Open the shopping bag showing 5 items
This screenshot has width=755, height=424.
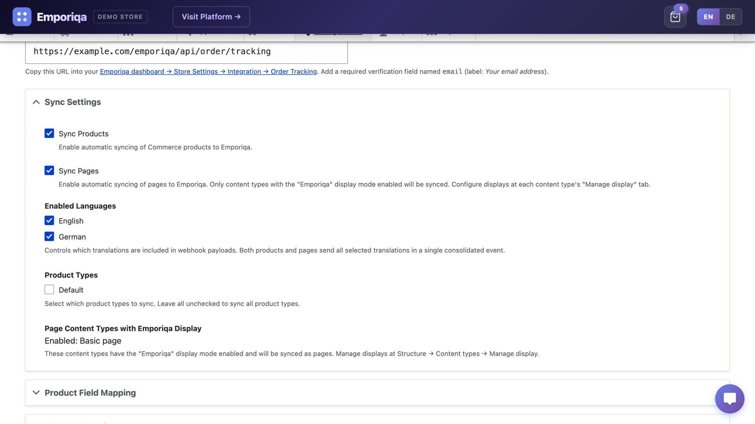(675, 17)
